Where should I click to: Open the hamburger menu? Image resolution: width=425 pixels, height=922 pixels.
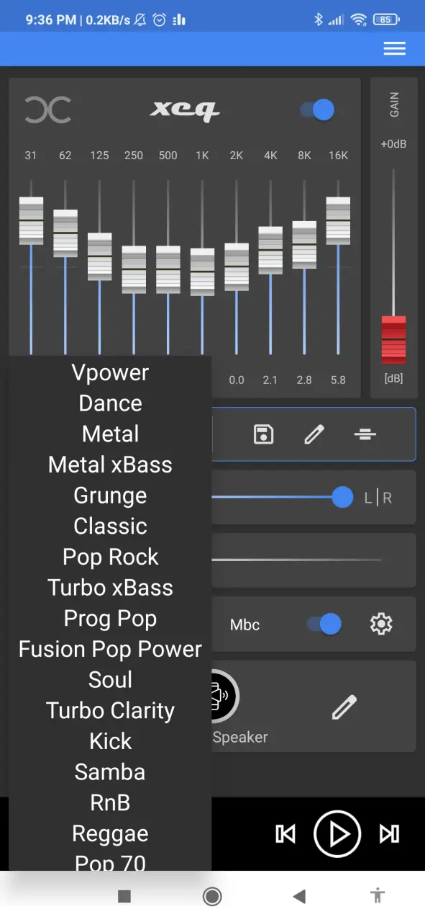394,48
